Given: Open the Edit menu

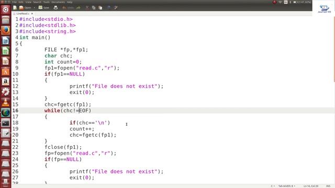Looking at the screenshot, I should [x=21, y=2].
